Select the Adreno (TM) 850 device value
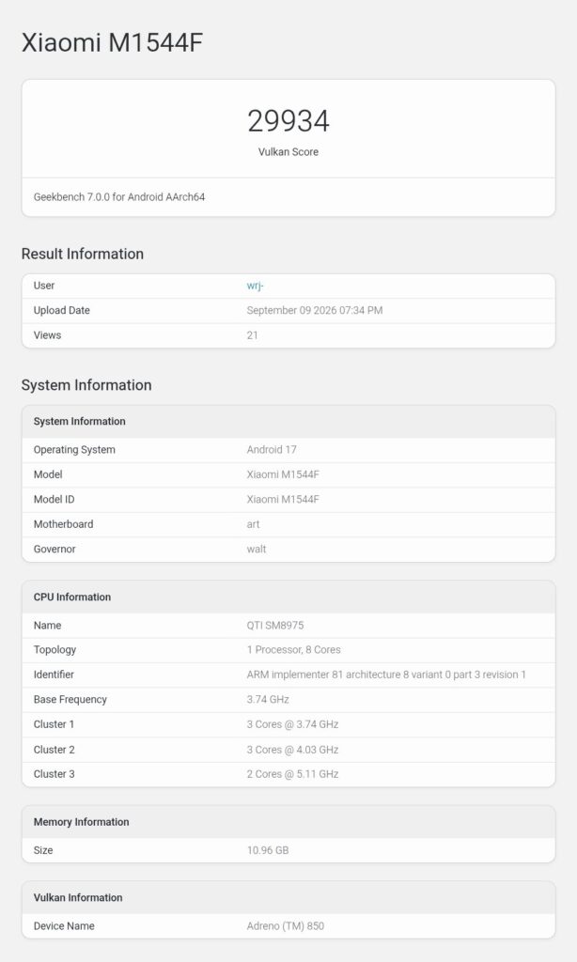 tap(286, 926)
